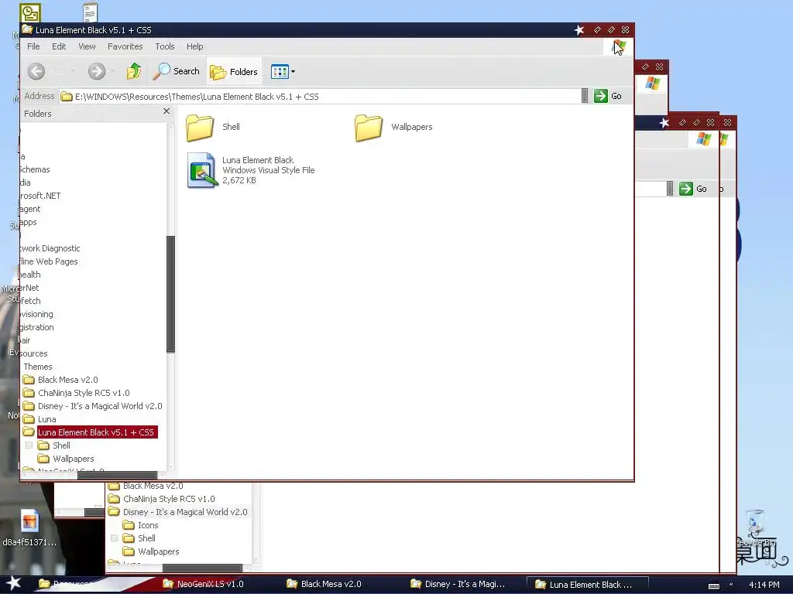Viewport: 793px width, 594px height.
Task: Click the 'Provisioning' tree row
Action: (36, 314)
